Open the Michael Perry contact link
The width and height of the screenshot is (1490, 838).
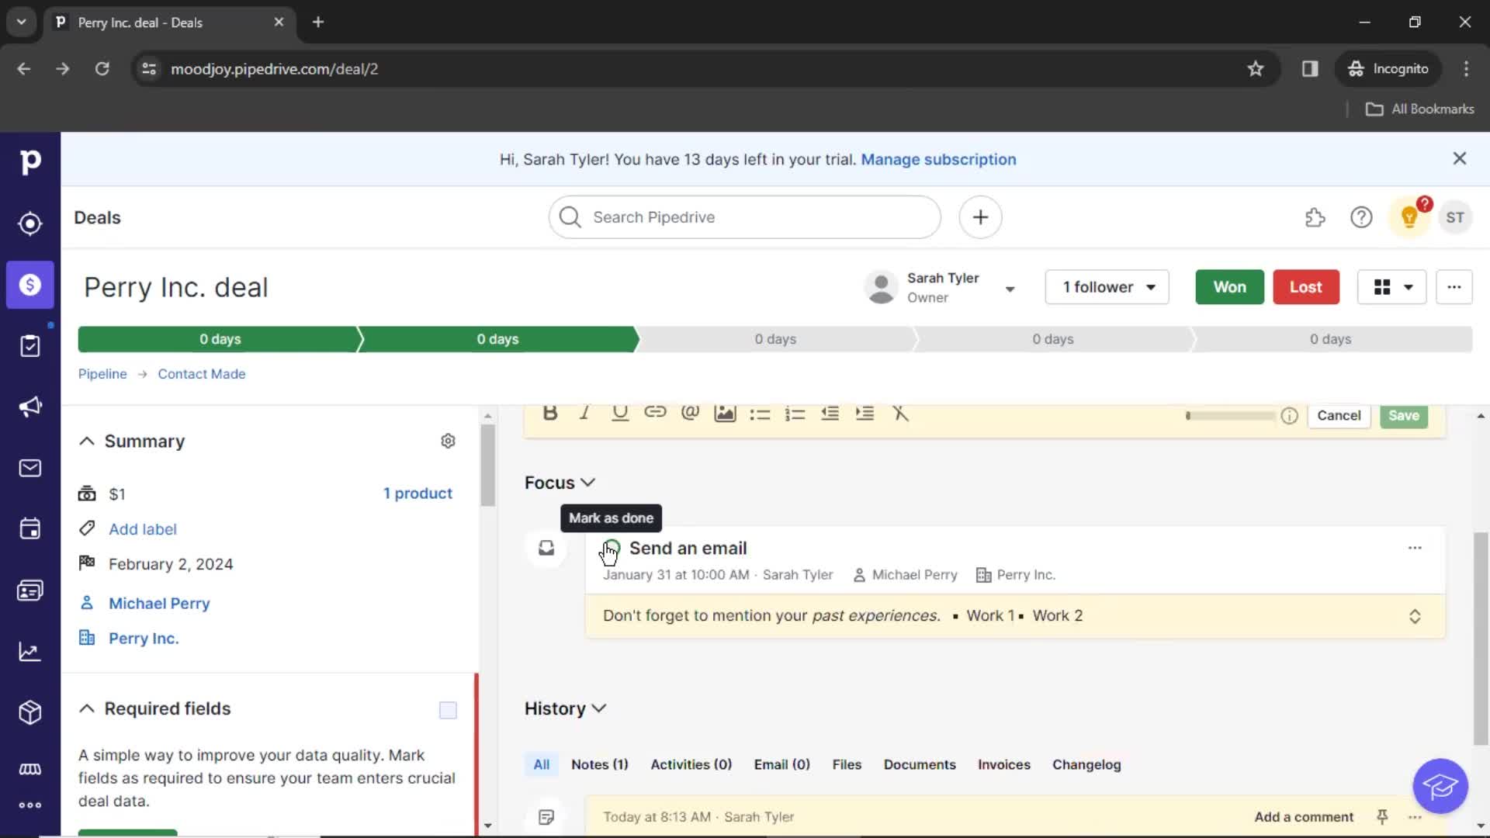(x=159, y=603)
